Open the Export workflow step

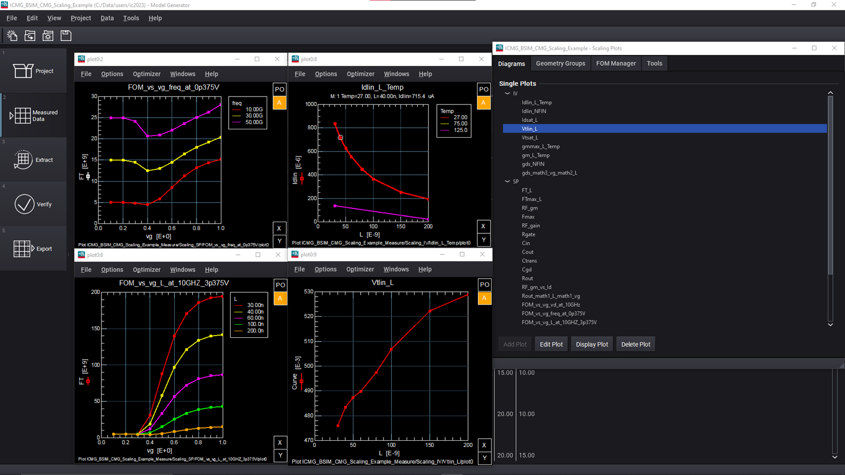coord(34,249)
